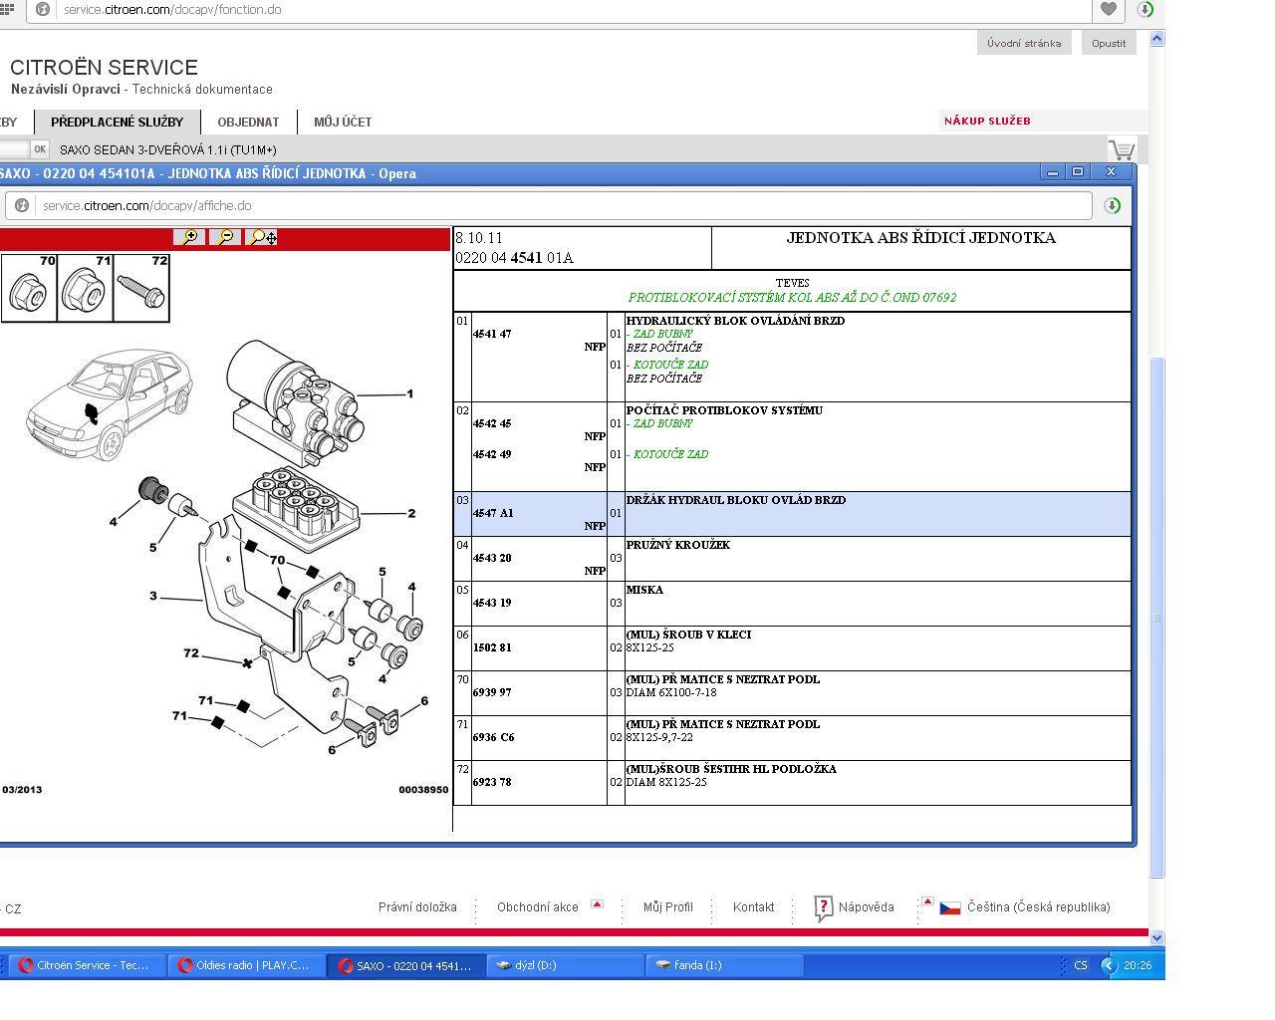Viewport: 1275px width, 1020px height.
Task: Click the zoom in magnifier icon
Action: pyautogui.click(x=189, y=237)
